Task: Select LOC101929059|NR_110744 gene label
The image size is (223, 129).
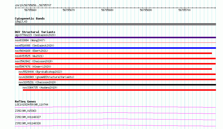Action: pos(32,104)
